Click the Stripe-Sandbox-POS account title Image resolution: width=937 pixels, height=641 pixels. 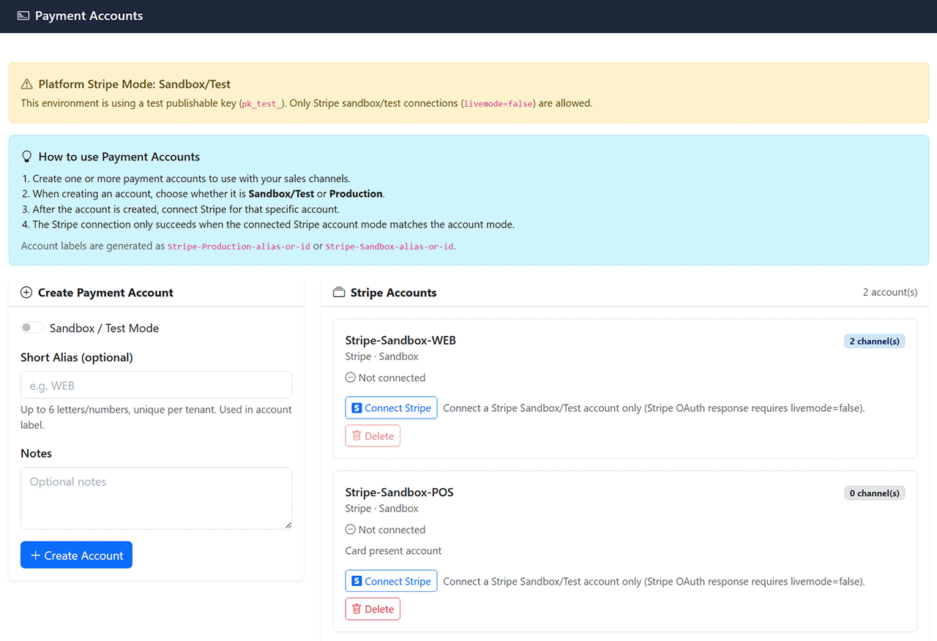[399, 492]
